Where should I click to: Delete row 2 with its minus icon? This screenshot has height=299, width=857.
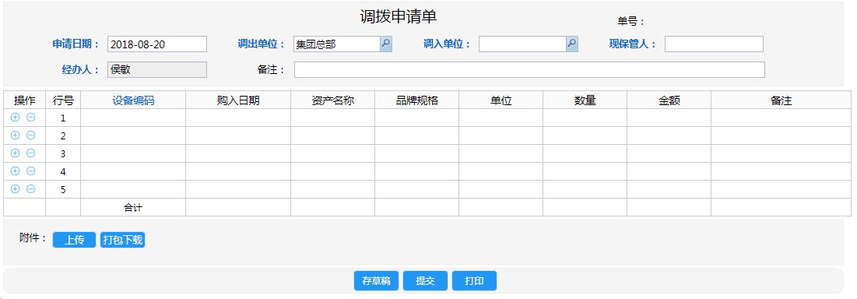(31, 135)
